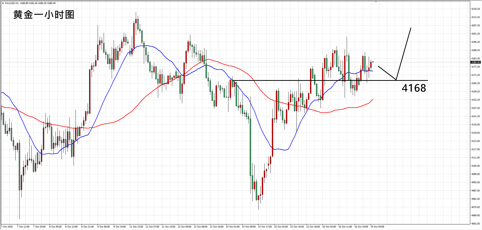This screenshot has height=230, width=482.
Task: Click the triangle beside XAUUSD,H1 symbol header
Action: click(3, 3)
